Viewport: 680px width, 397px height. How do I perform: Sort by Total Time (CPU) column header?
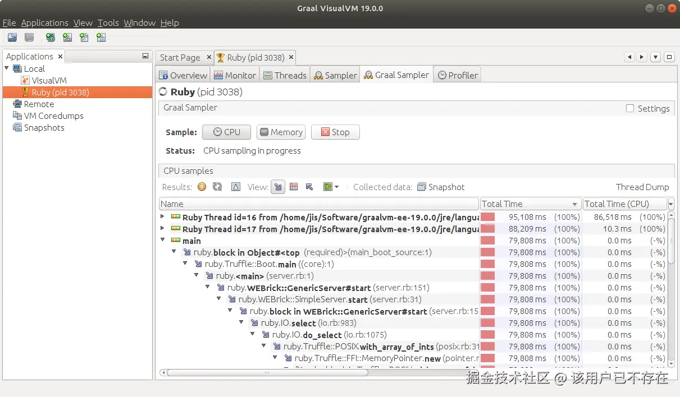point(624,204)
